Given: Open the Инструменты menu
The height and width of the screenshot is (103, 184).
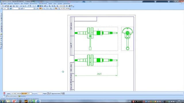Looking at the screenshot, I should point(33,4).
